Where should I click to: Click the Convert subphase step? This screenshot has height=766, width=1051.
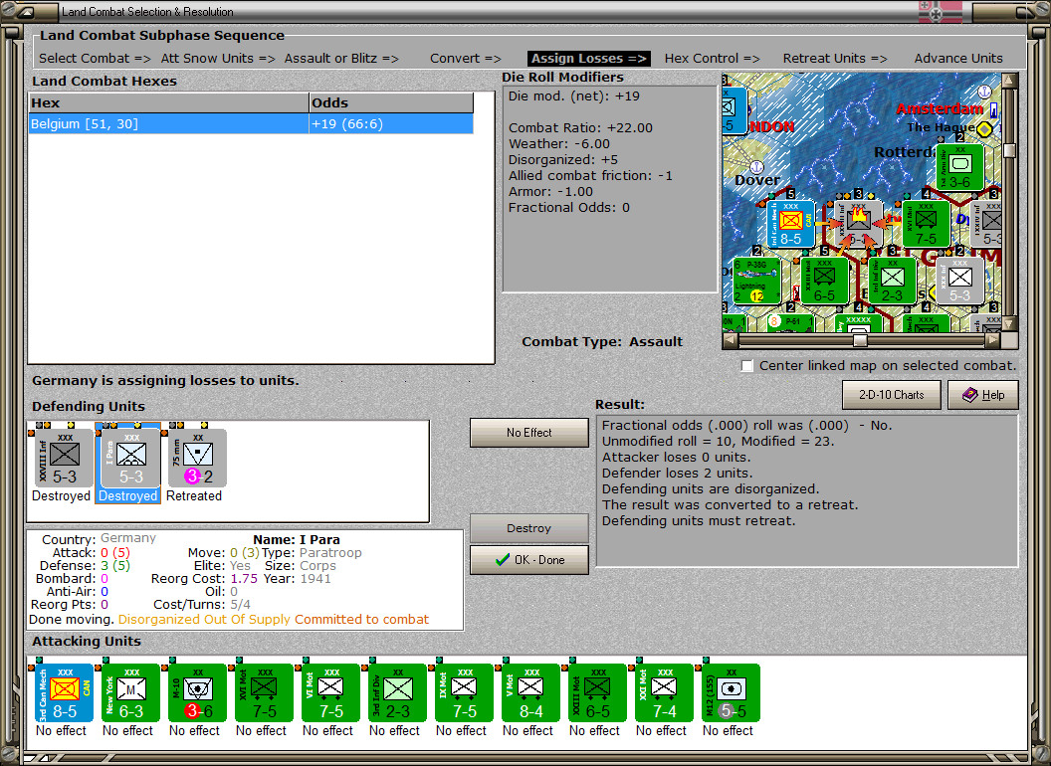[x=465, y=59]
